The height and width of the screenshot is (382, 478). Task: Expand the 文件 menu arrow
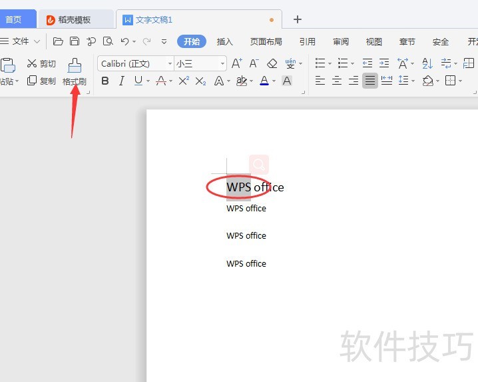tap(37, 41)
